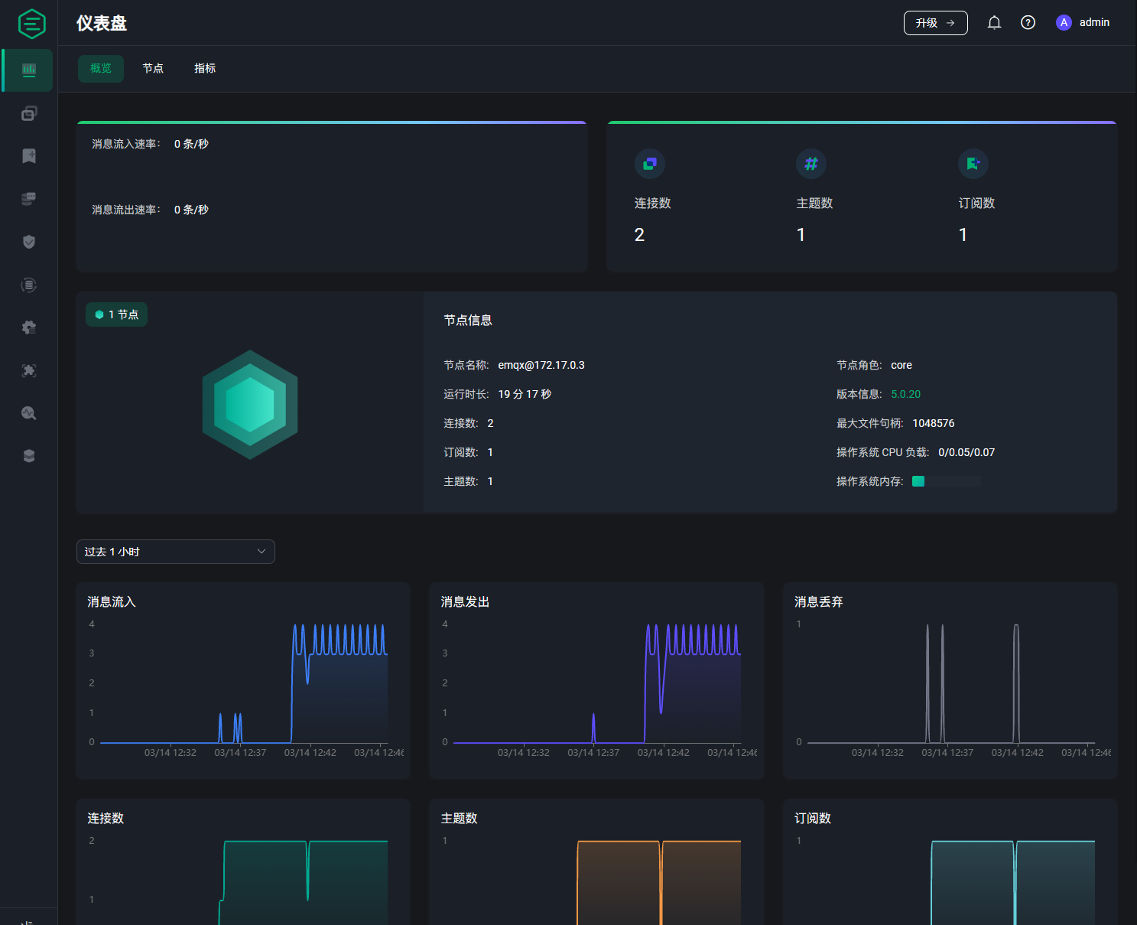1137x925 pixels.
Task: Click the 订阅数 trend chart title
Action: tap(813, 818)
